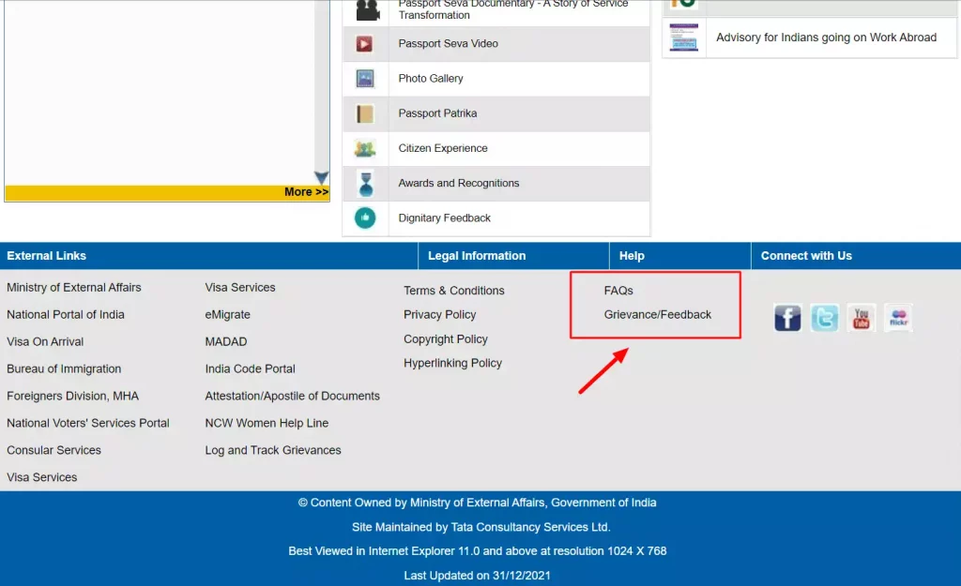961x586 pixels.
Task: Open Ministry of External Affairs link
Action: coord(74,288)
